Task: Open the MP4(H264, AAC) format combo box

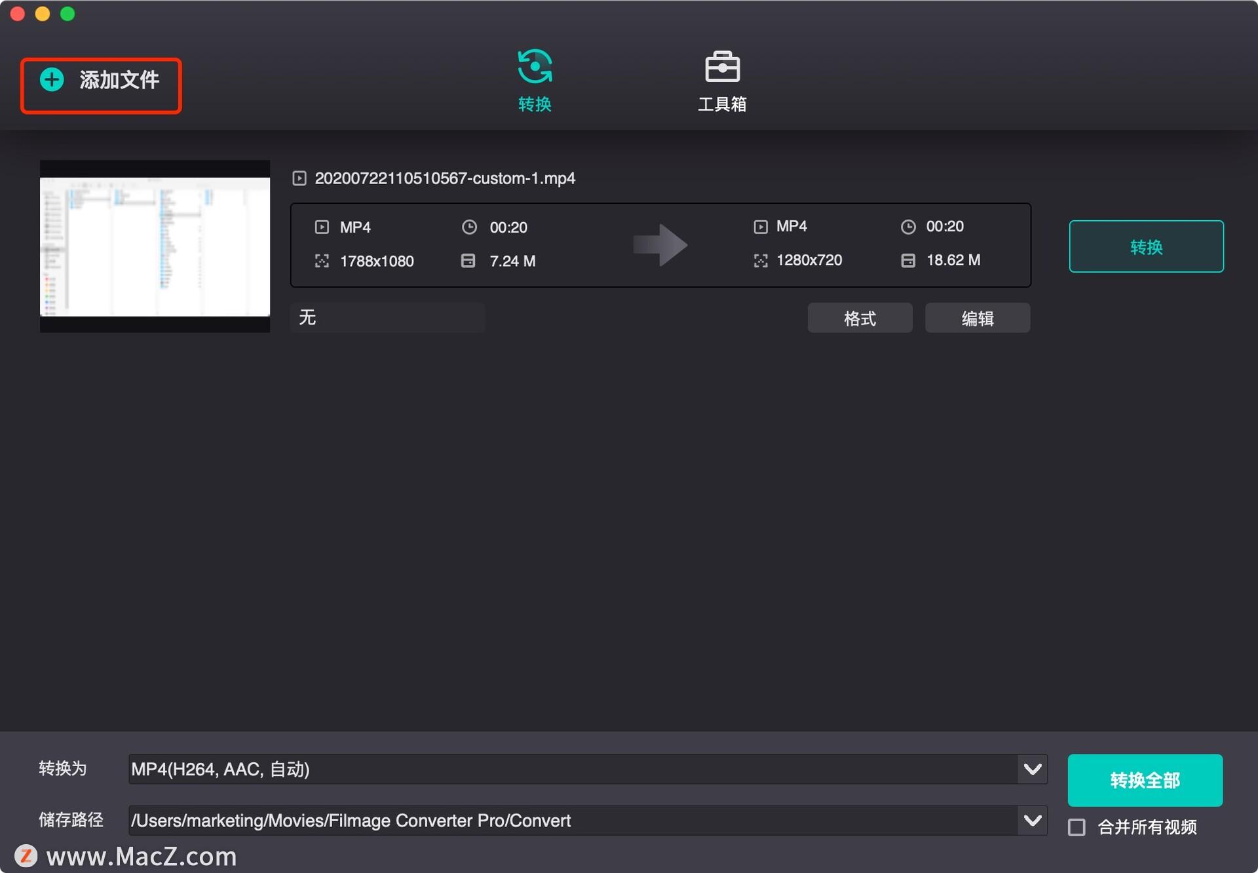Action: (571, 769)
